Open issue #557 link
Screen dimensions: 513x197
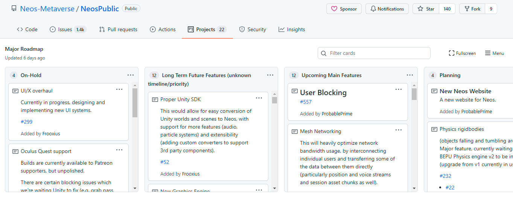[x=306, y=102]
